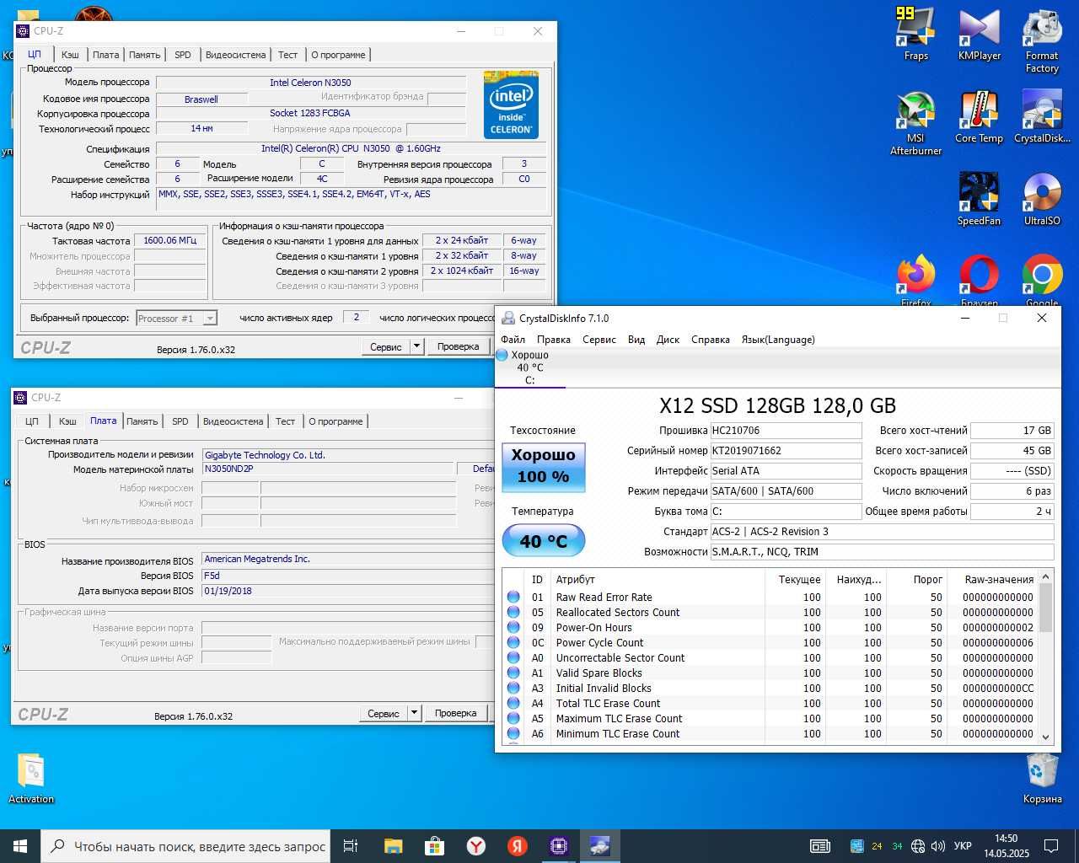Expand Сервис arrow in CPU-Z processor window
Viewport: 1079px width, 863px height.
[x=416, y=346]
